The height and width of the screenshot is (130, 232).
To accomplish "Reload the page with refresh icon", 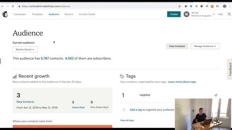I will click(x=13, y=6).
